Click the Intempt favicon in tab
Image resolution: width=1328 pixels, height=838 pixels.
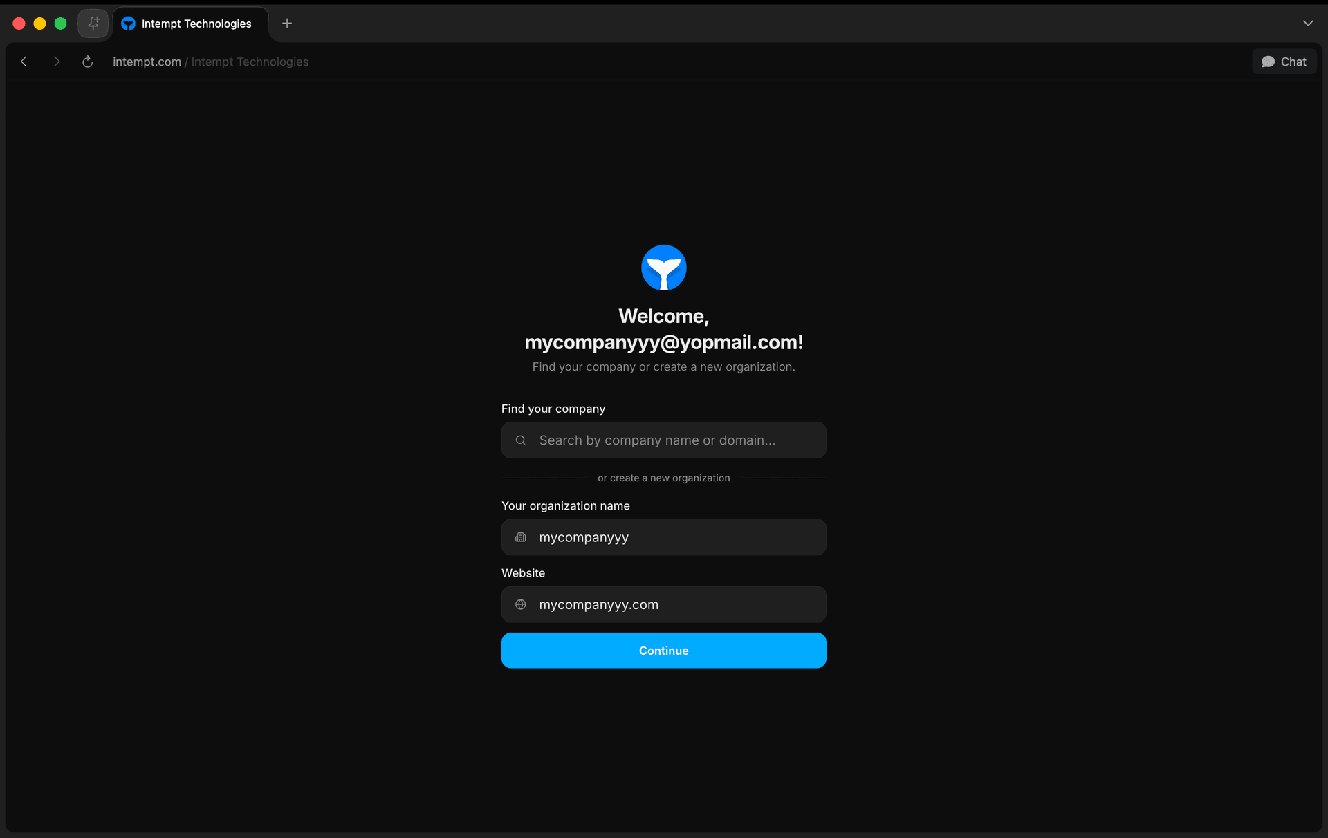[128, 24]
